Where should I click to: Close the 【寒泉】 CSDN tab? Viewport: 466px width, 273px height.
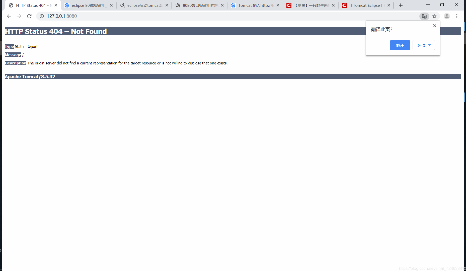pyautogui.click(x=333, y=5)
